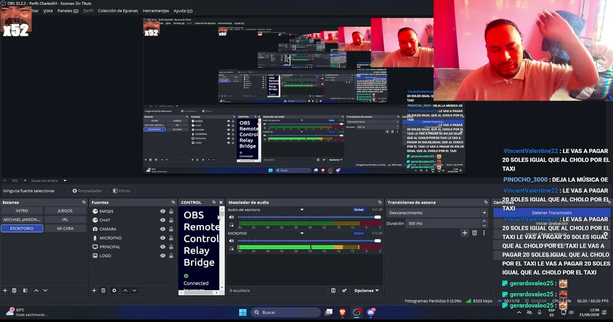
Task: Hide the CHAT source with its eye icon
Action: [163, 220]
